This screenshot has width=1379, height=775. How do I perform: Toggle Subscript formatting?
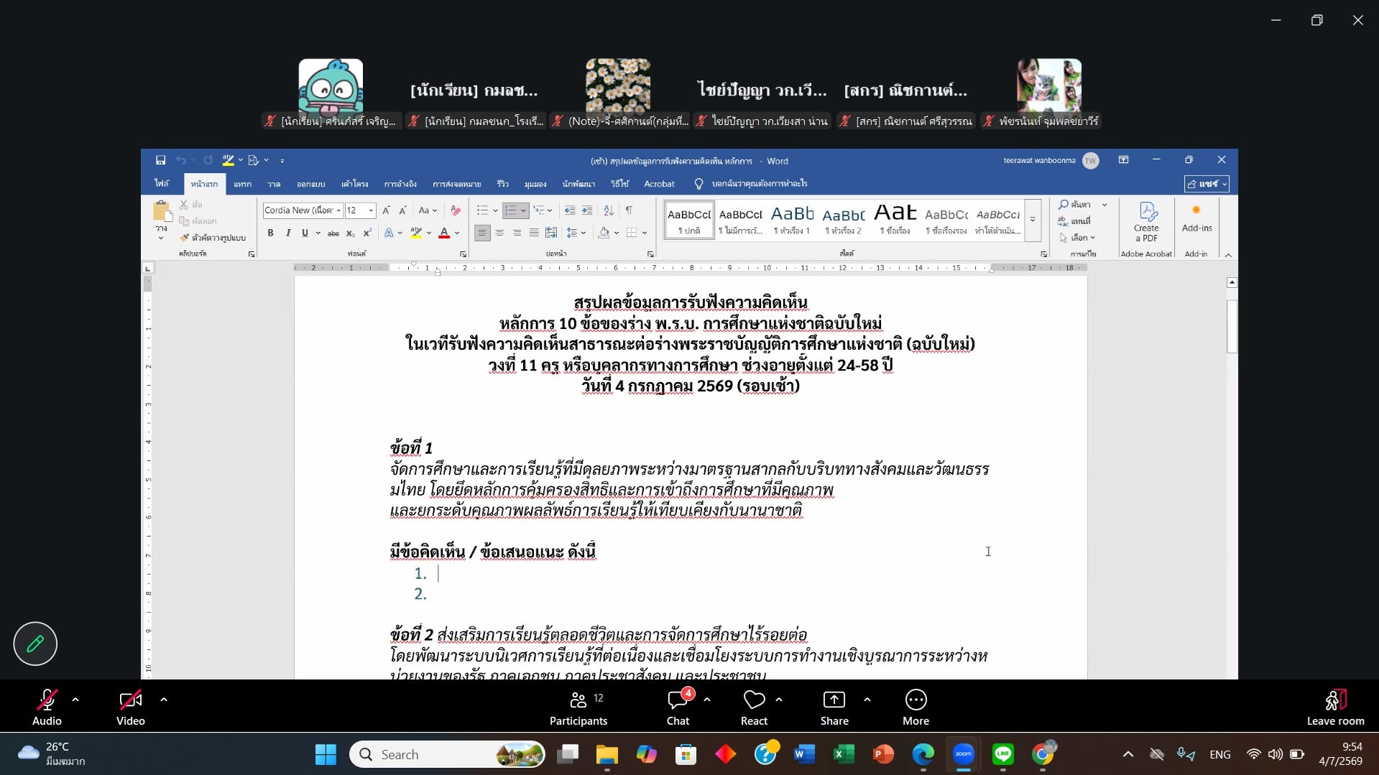click(350, 233)
